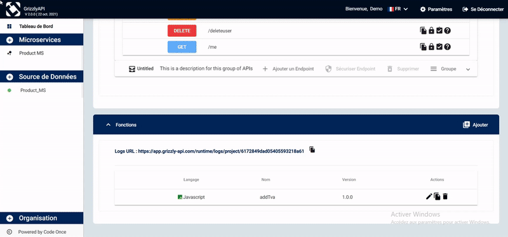Image resolution: width=508 pixels, height=237 pixels.
Task: Delete the addTva function with trash icon
Action: pyautogui.click(x=445, y=196)
